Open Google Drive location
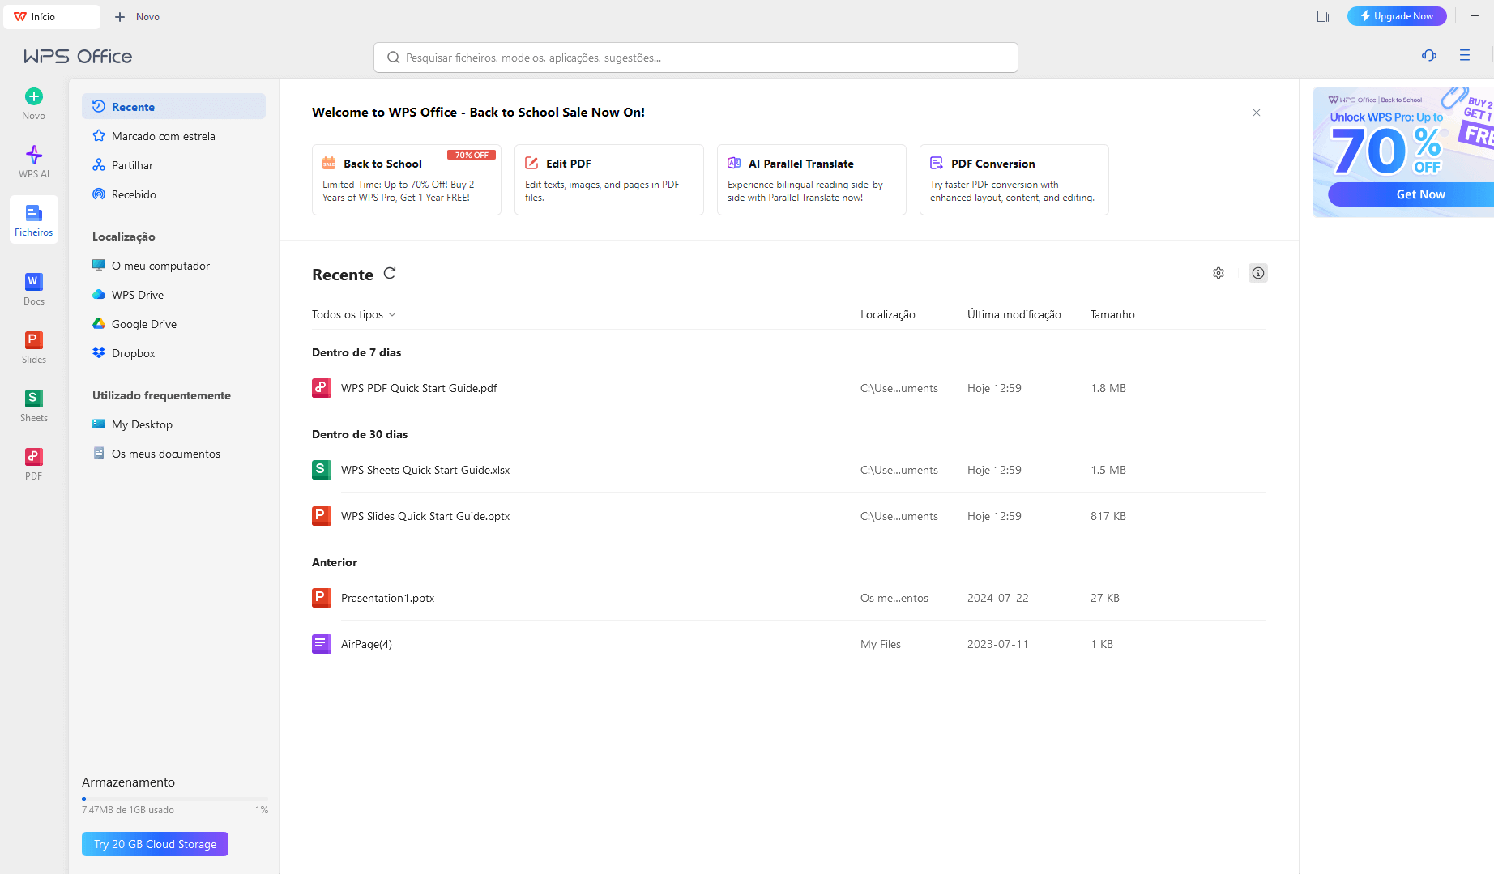 pos(173,324)
